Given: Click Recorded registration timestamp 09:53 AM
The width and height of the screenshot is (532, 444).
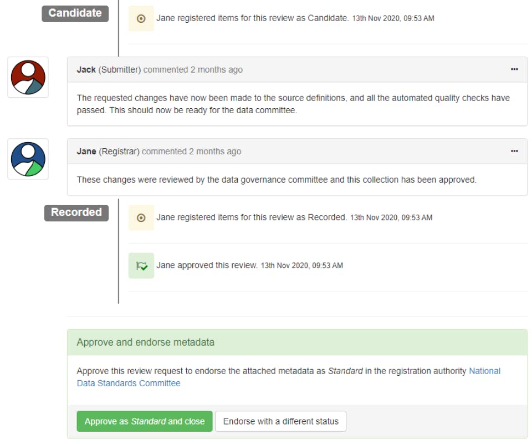Looking at the screenshot, I should click(391, 218).
